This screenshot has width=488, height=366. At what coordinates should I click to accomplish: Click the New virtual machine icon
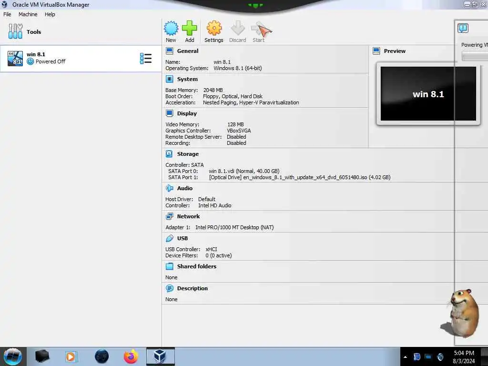[171, 28]
